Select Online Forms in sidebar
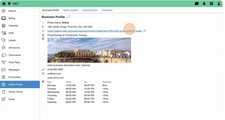The image size is (225, 120). (x=15, y=92)
